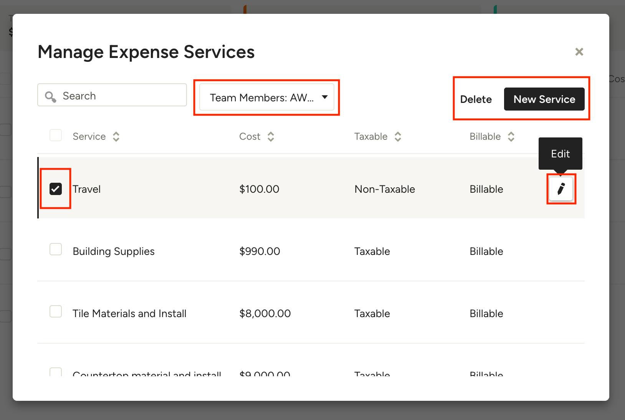Screen dimensions: 625x420
Task: Click Taxable in the Building Supplies row
Action: [x=372, y=251]
